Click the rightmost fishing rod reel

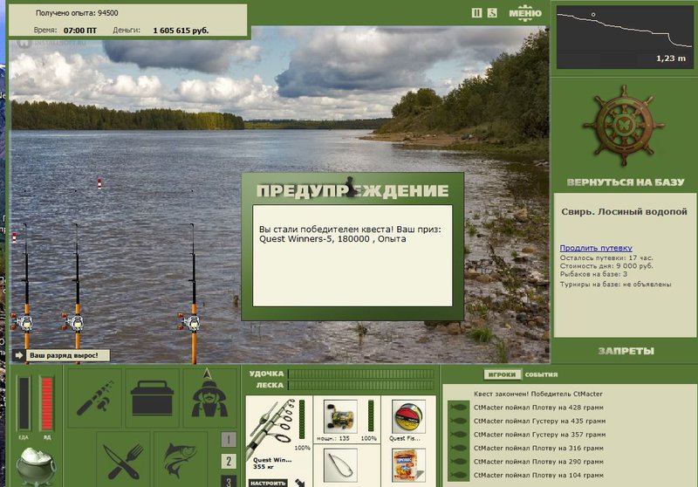point(190,323)
